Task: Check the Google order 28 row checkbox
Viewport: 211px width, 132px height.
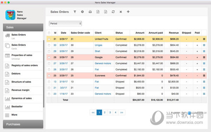Action: [49, 57]
